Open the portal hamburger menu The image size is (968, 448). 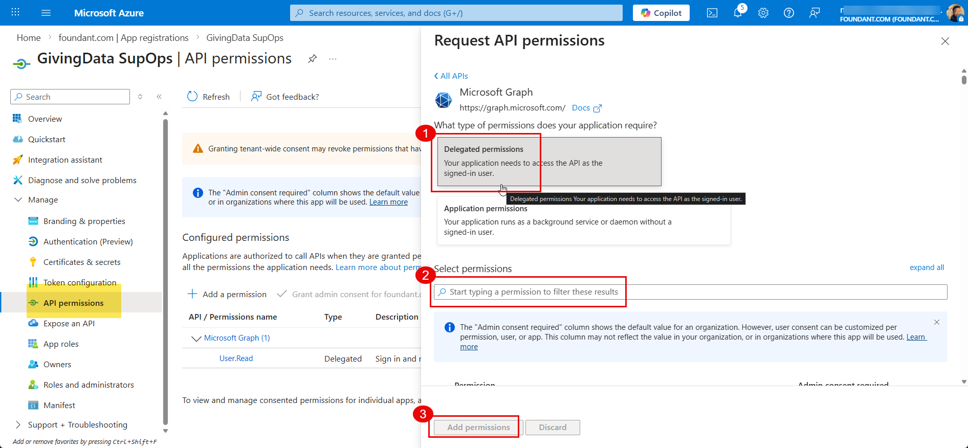pos(46,13)
